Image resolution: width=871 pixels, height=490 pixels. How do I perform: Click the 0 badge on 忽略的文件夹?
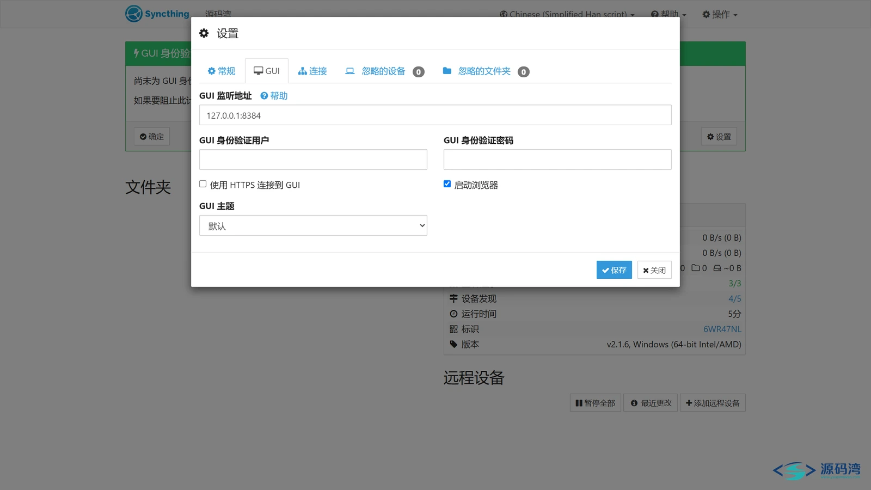(x=524, y=72)
